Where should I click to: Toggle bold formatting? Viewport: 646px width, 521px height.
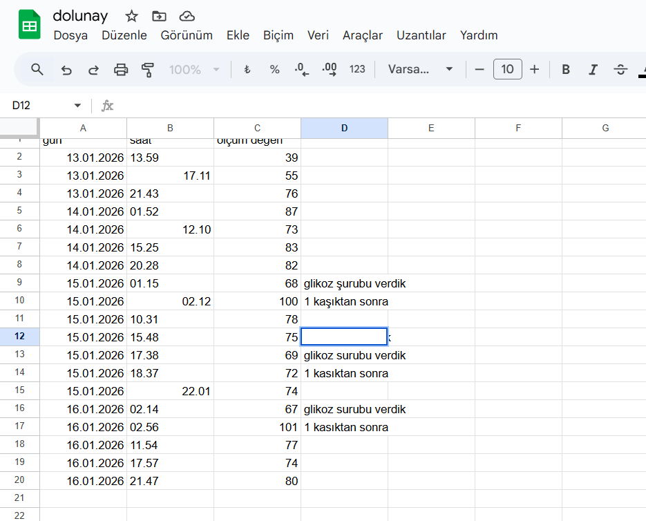tap(566, 69)
